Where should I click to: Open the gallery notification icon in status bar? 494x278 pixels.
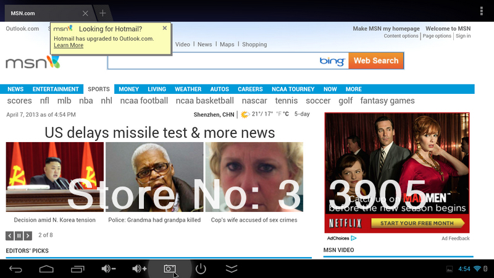point(450,269)
